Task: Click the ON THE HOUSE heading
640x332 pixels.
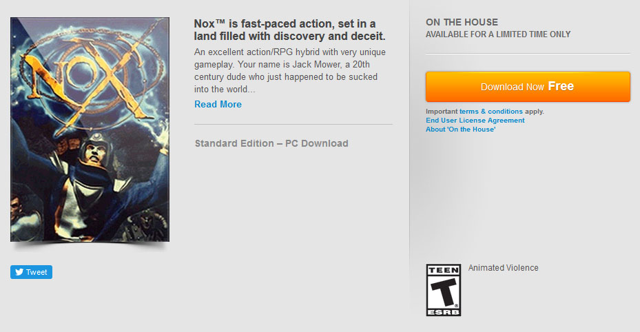Action: pyautogui.click(x=462, y=22)
